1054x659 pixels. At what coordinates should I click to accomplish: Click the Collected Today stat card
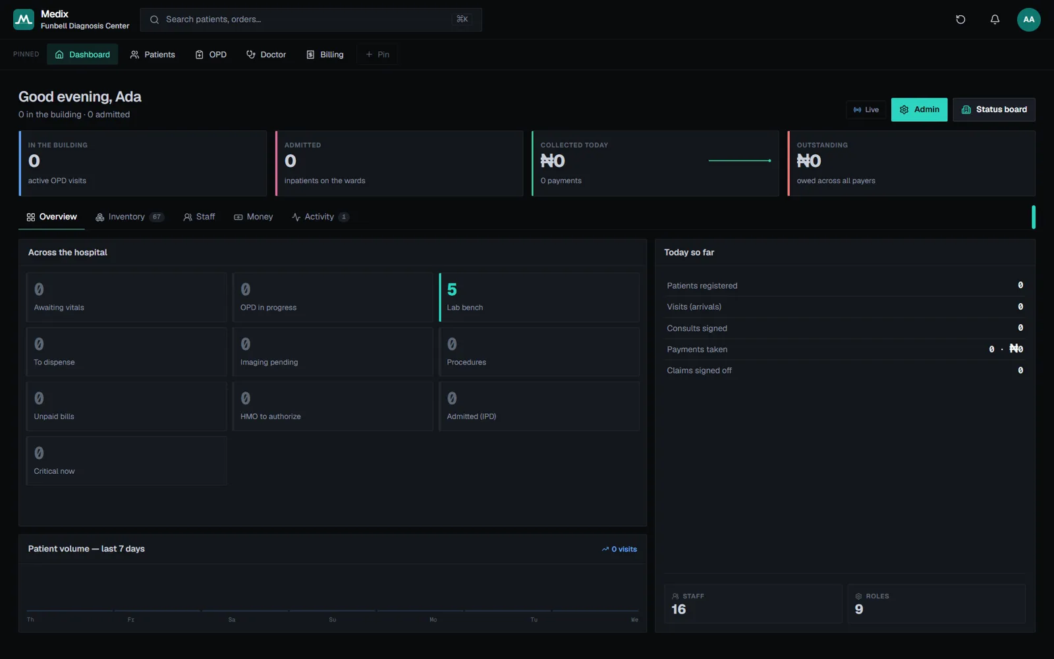(655, 163)
